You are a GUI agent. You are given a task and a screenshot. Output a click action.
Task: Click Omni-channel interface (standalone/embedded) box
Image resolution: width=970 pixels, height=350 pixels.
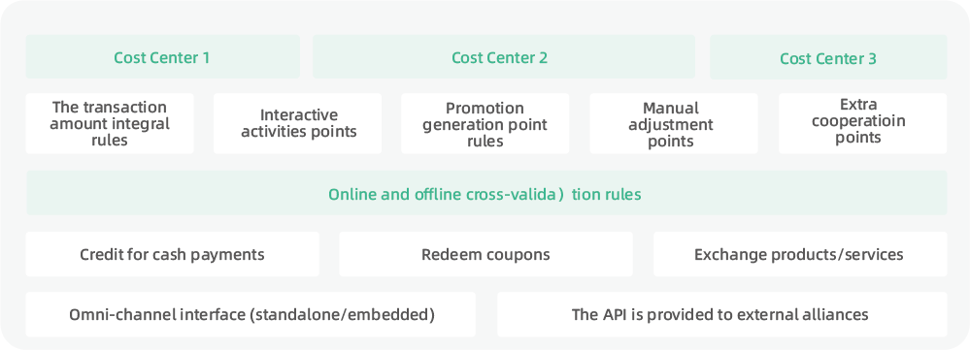click(251, 315)
